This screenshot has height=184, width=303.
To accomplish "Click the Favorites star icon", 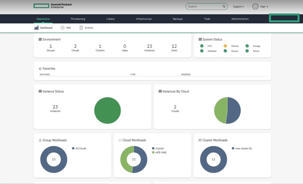I will click(41, 68).
